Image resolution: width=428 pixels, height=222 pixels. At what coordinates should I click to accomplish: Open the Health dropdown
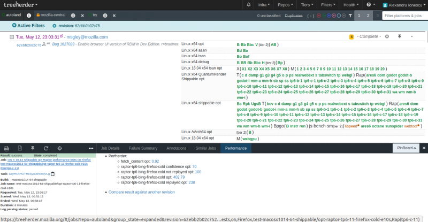(x=351, y=5)
